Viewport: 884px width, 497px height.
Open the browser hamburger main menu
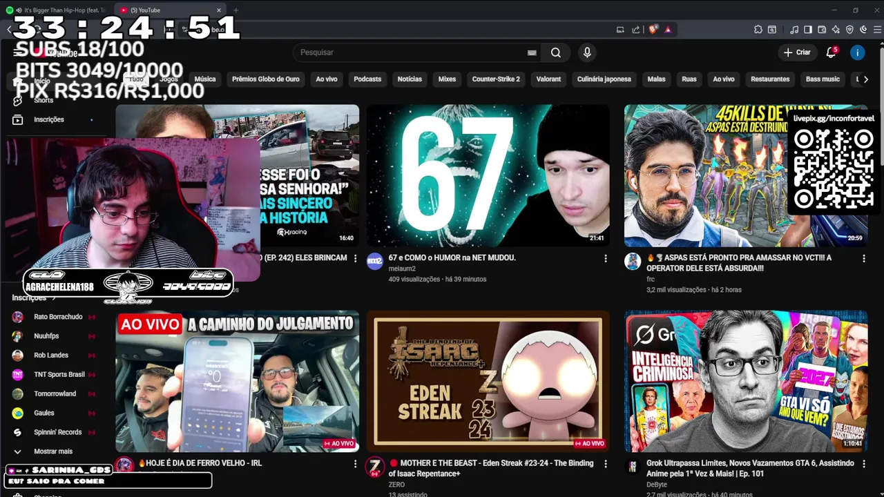click(878, 30)
